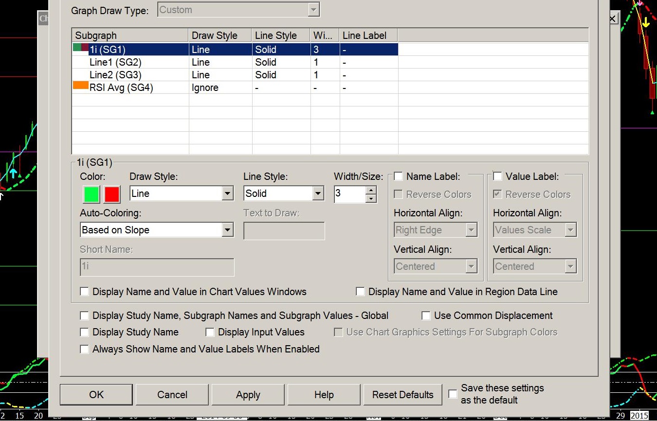Increase Width/Size with the up arrow
Viewport: 657px width, 421px height.
coord(371,190)
